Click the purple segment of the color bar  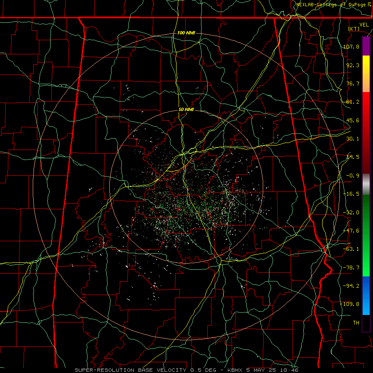coord(366,46)
